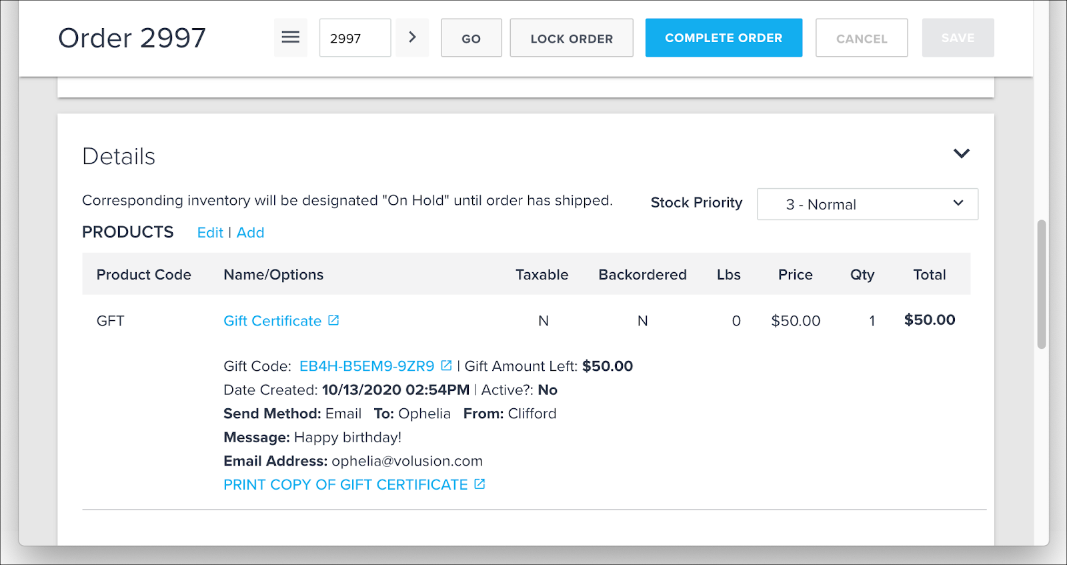The image size is (1067, 565).
Task: Open the hamburger menu icon beside order number
Action: (x=290, y=37)
